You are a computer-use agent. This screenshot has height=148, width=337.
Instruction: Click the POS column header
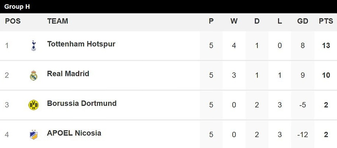tap(13, 21)
